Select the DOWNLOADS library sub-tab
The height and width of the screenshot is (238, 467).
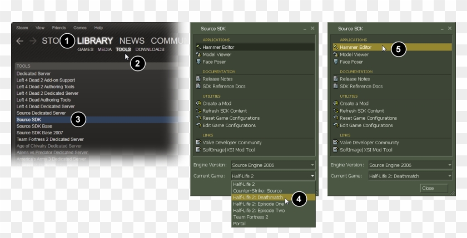(x=150, y=49)
